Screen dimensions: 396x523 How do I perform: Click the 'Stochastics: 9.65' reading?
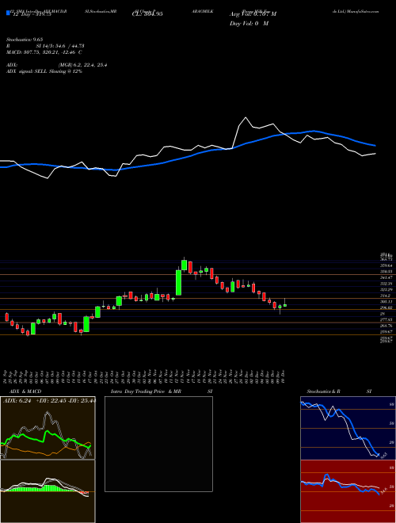point(24,40)
